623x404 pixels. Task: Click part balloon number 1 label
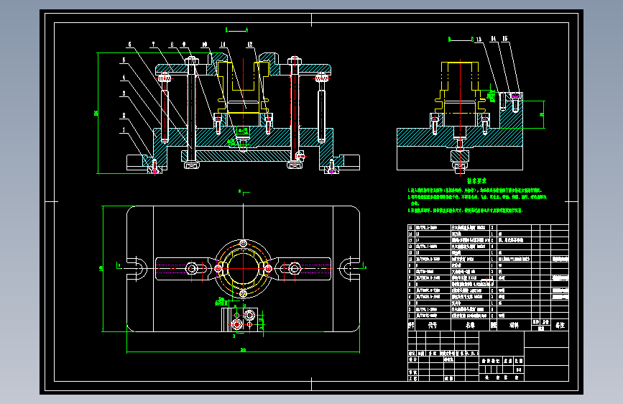point(124,130)
